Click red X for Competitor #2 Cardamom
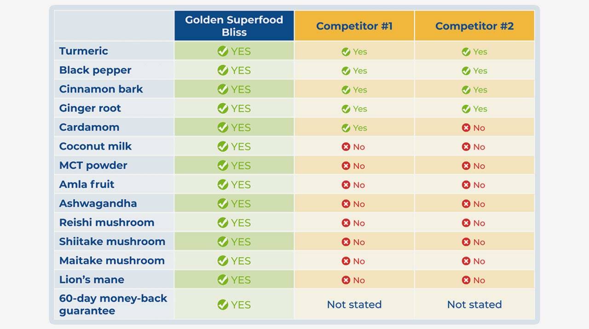 click(466, 128)
